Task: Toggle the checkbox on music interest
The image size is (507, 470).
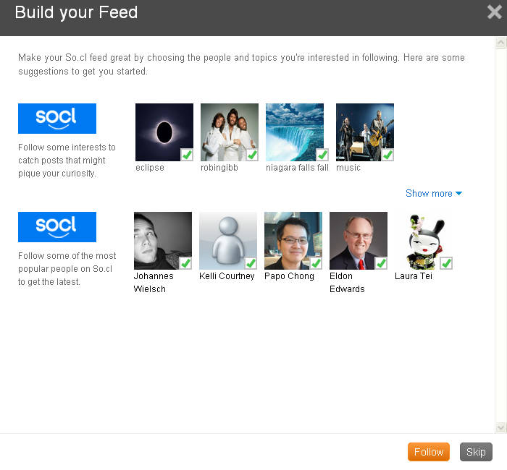Action: 387,155
